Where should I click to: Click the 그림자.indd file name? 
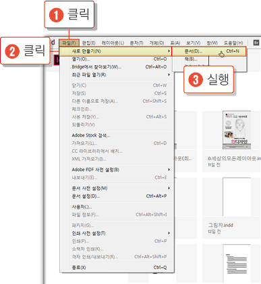pyautogui.click(x=221, y=225)
